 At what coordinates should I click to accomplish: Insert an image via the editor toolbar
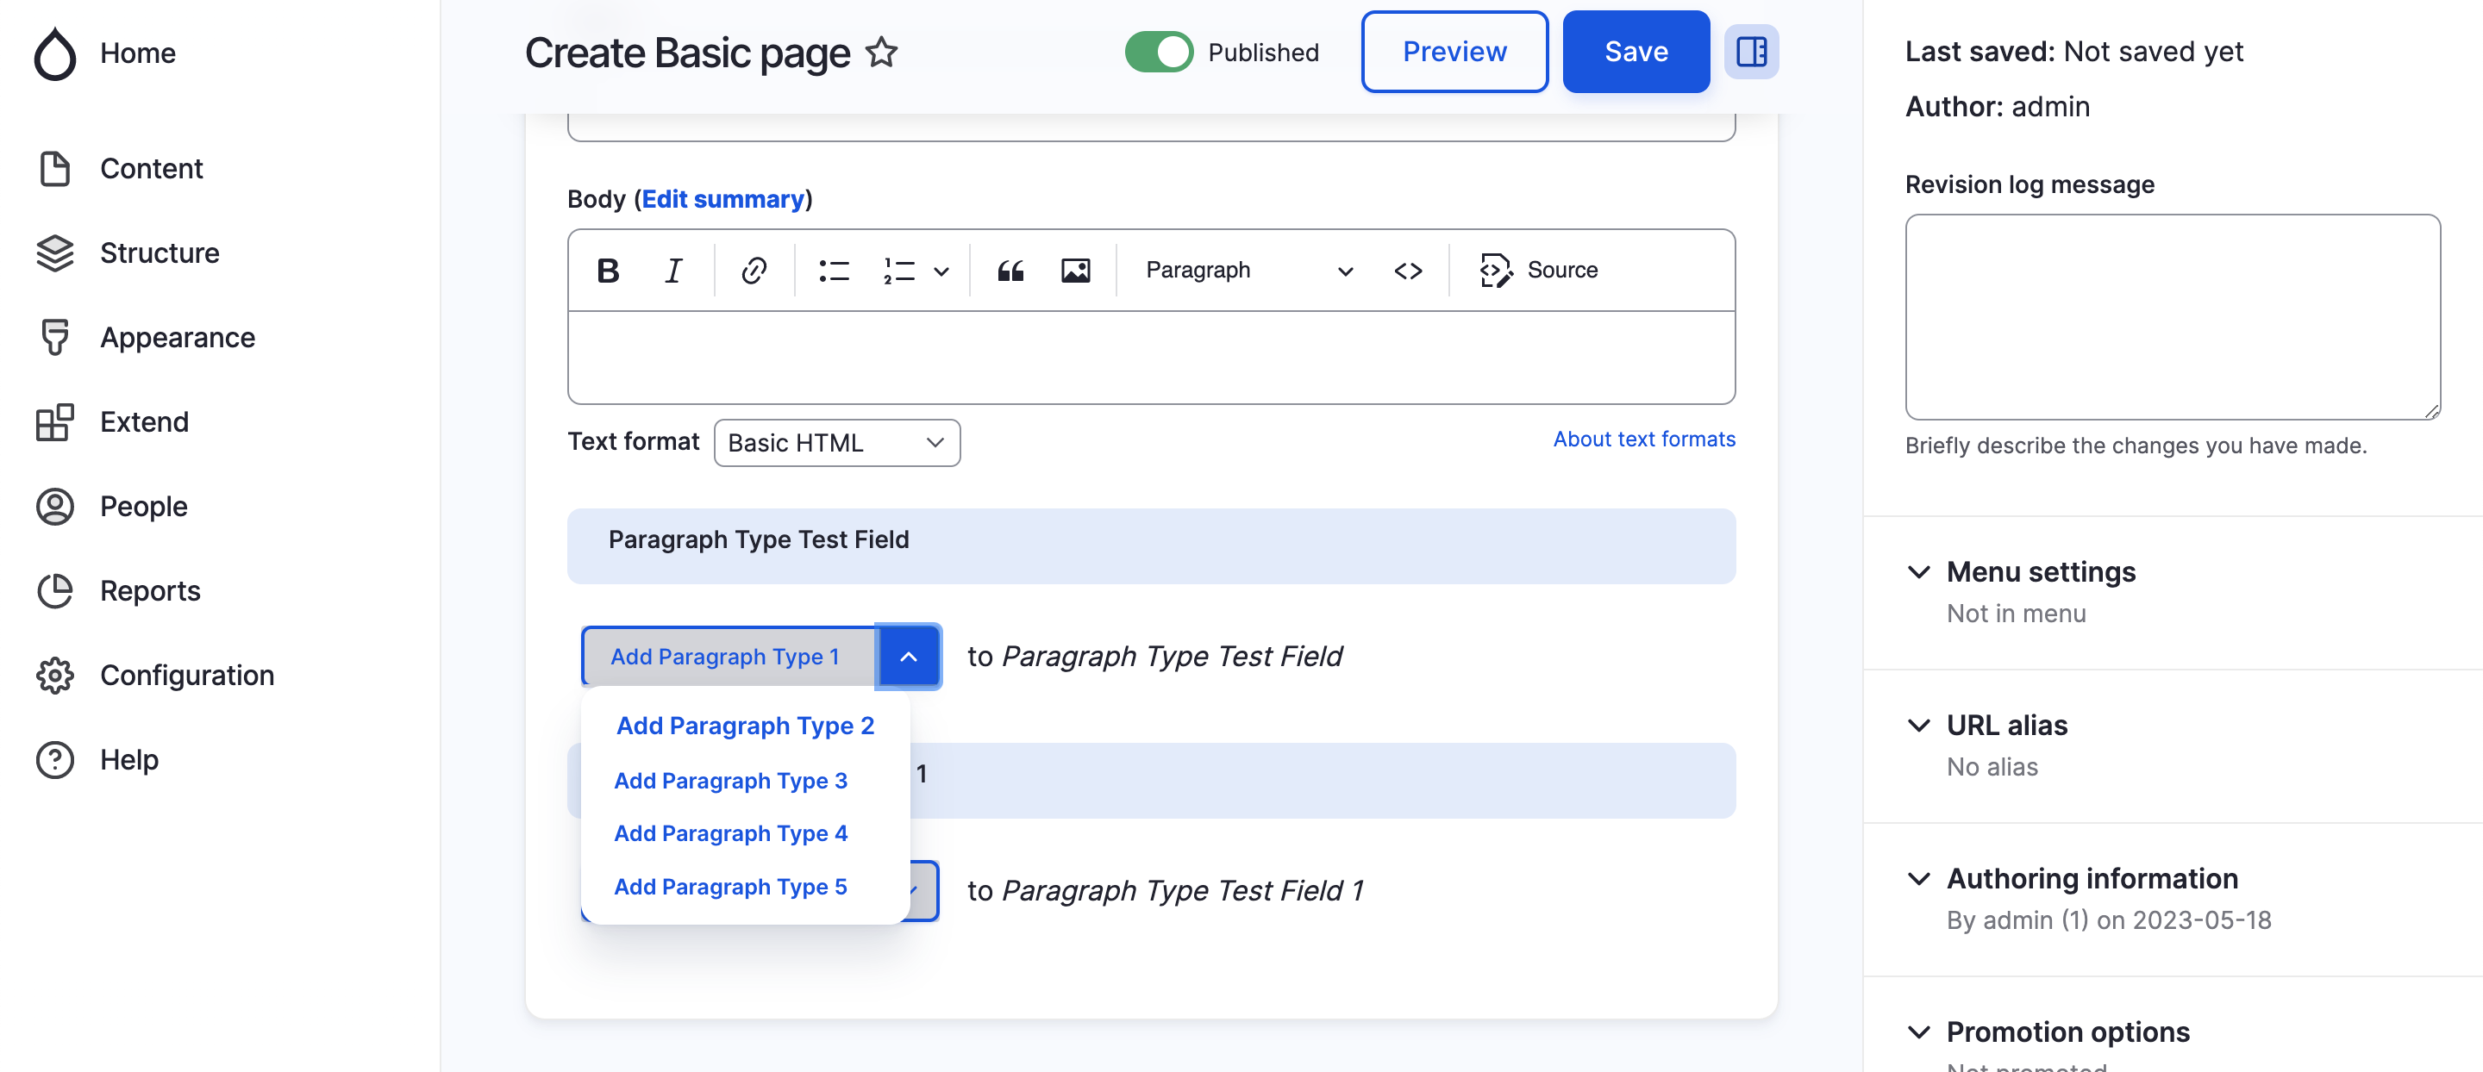pos(1076,270)
